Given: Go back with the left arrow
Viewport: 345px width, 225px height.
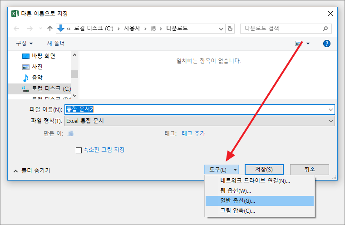Looking at the screenshot, I should pyautogui.click(x=16, y=29).
